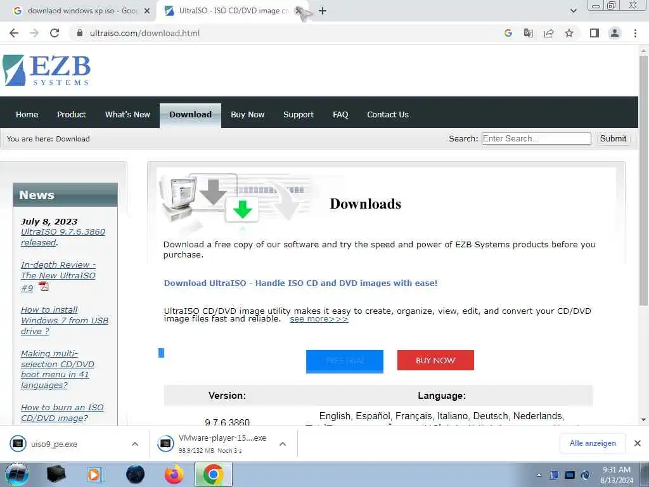Click the Submit search button
649x487 pixels.
[x=613, y=138]
